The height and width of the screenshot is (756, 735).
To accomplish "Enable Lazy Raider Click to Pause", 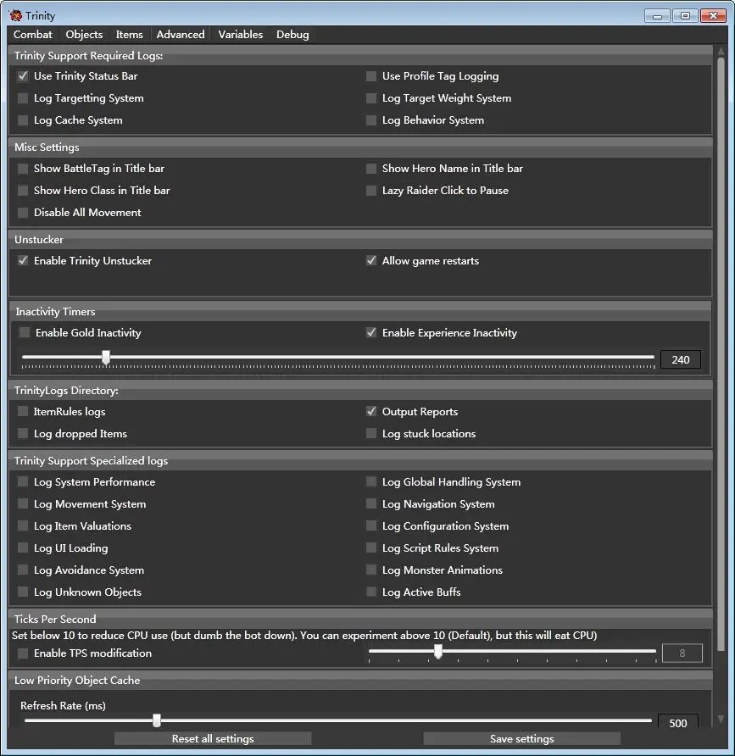I will point(370,191).
